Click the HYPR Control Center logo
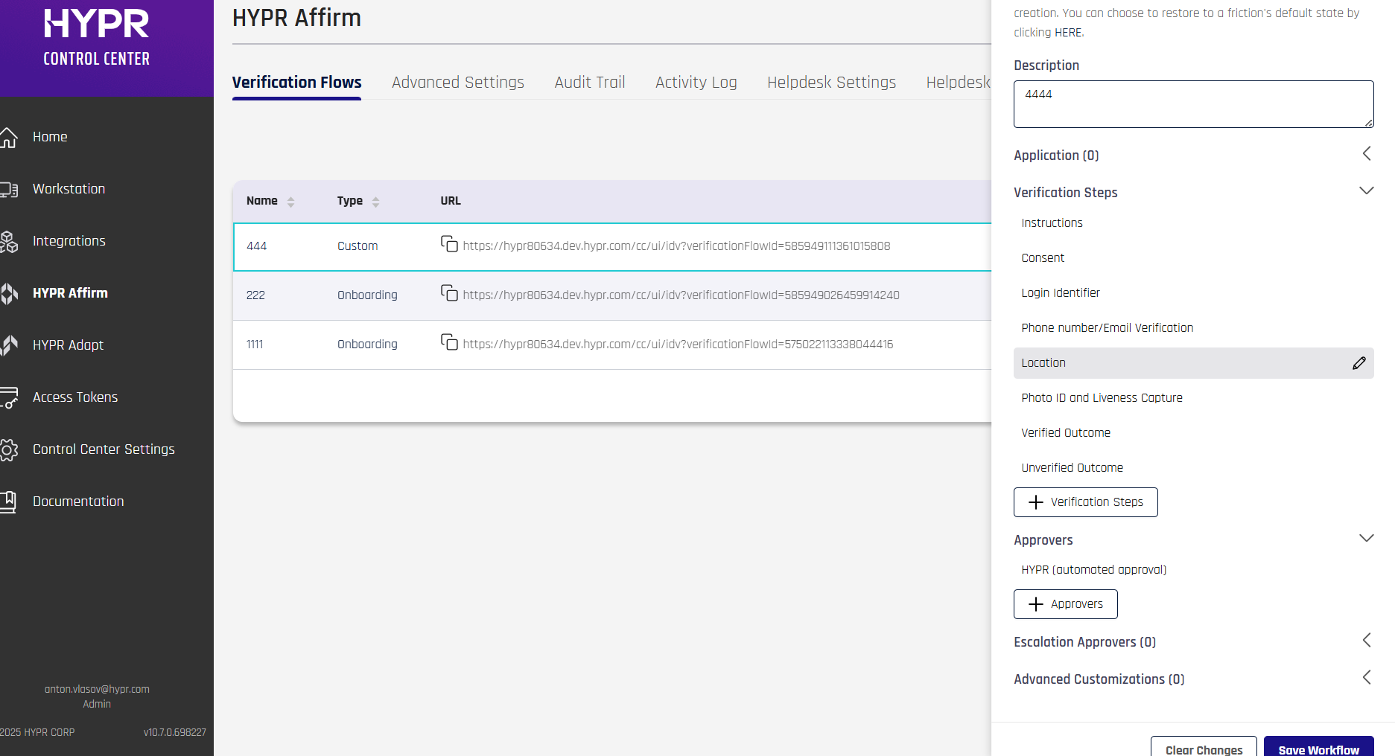 [x=97, y=37]
